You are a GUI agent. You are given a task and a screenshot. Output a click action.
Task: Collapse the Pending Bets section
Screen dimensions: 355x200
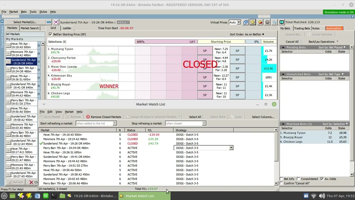tap(284, 47)
